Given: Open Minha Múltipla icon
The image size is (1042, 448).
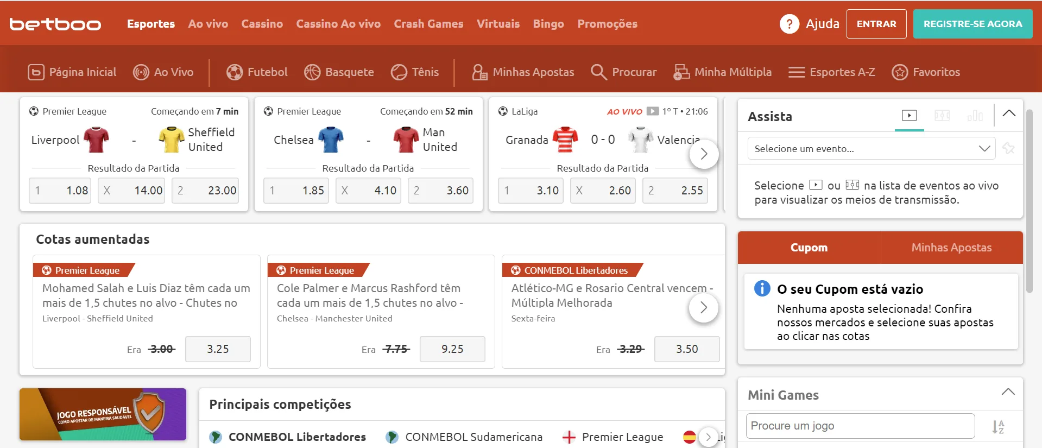Looking at the screenshot, I should tap(681, 72).
